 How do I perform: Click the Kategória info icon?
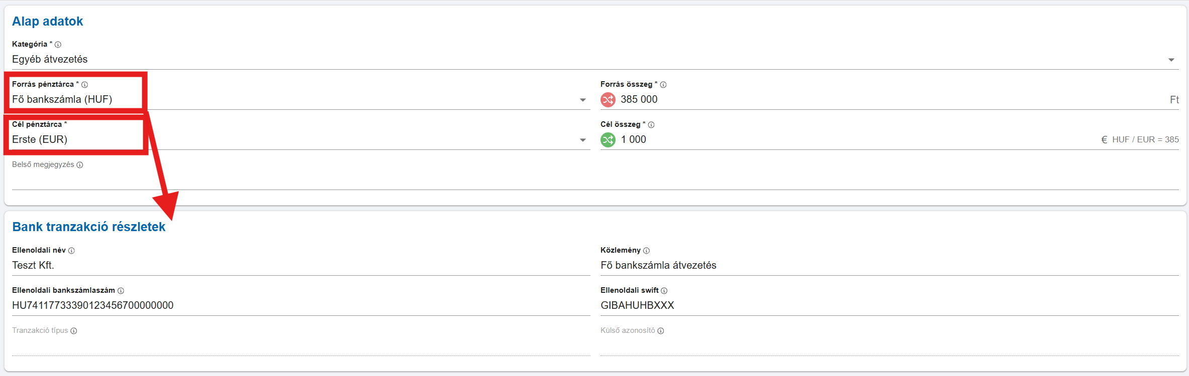[58, 45]
